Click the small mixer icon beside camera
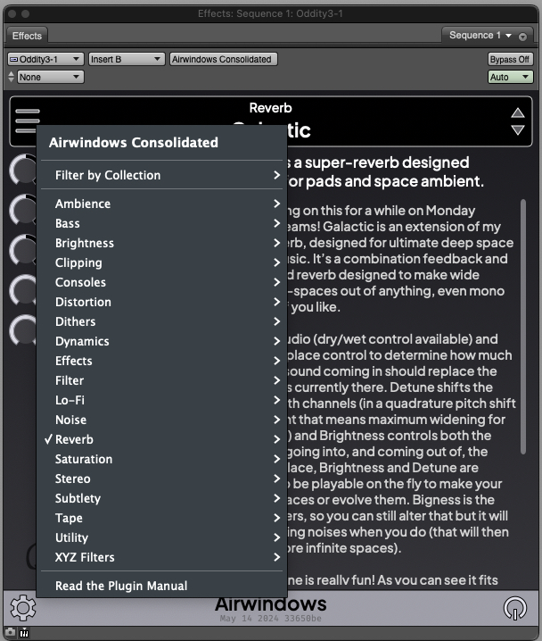 click(24, 632)
